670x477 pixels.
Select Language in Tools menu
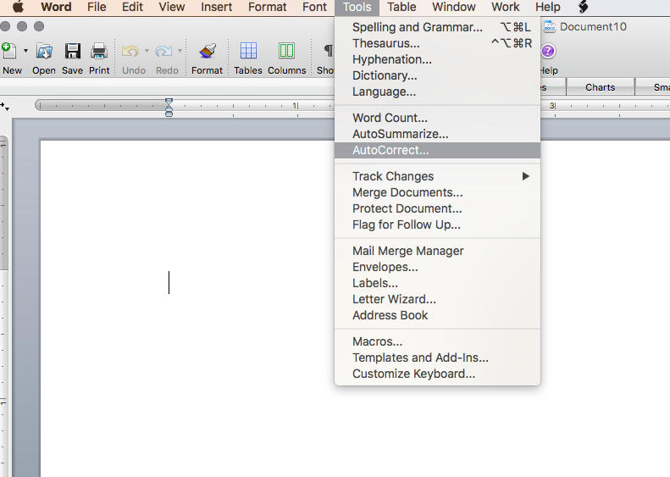(x=438, y=92)
